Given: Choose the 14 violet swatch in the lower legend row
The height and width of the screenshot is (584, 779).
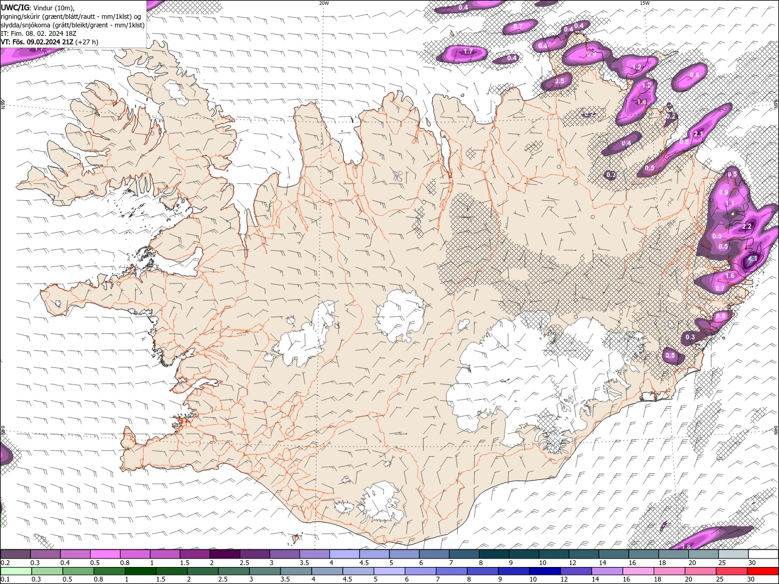Looking at the screenshot, I should (x=606, y=571).
